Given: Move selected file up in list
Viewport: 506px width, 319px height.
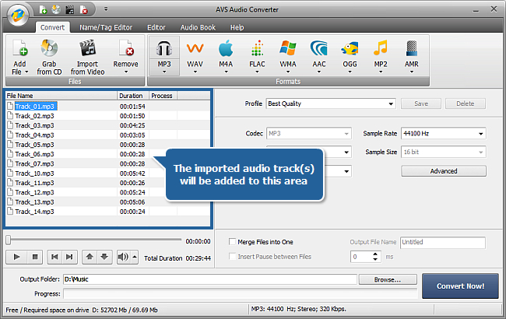Looking at the screenshot, I should tap(90, 257).
